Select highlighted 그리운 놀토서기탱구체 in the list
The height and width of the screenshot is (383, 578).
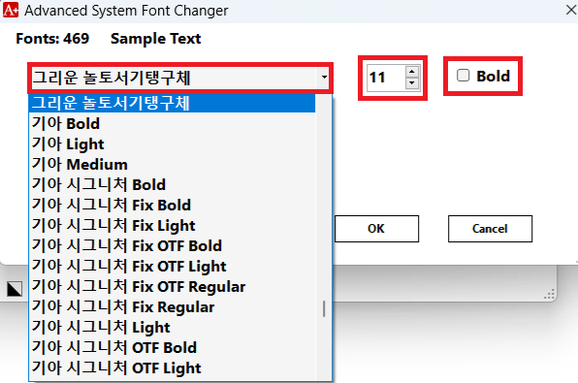(x=173, y=103)
